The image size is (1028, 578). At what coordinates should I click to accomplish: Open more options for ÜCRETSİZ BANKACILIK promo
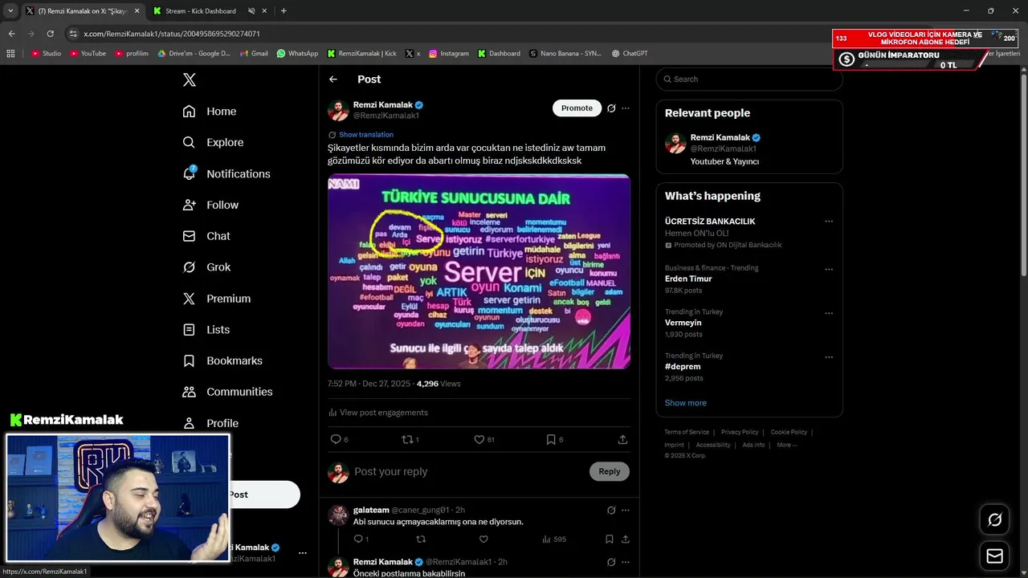click(x=829, y=222)
